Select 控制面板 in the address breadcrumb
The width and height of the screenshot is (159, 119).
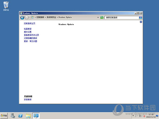tap(40, 17)
